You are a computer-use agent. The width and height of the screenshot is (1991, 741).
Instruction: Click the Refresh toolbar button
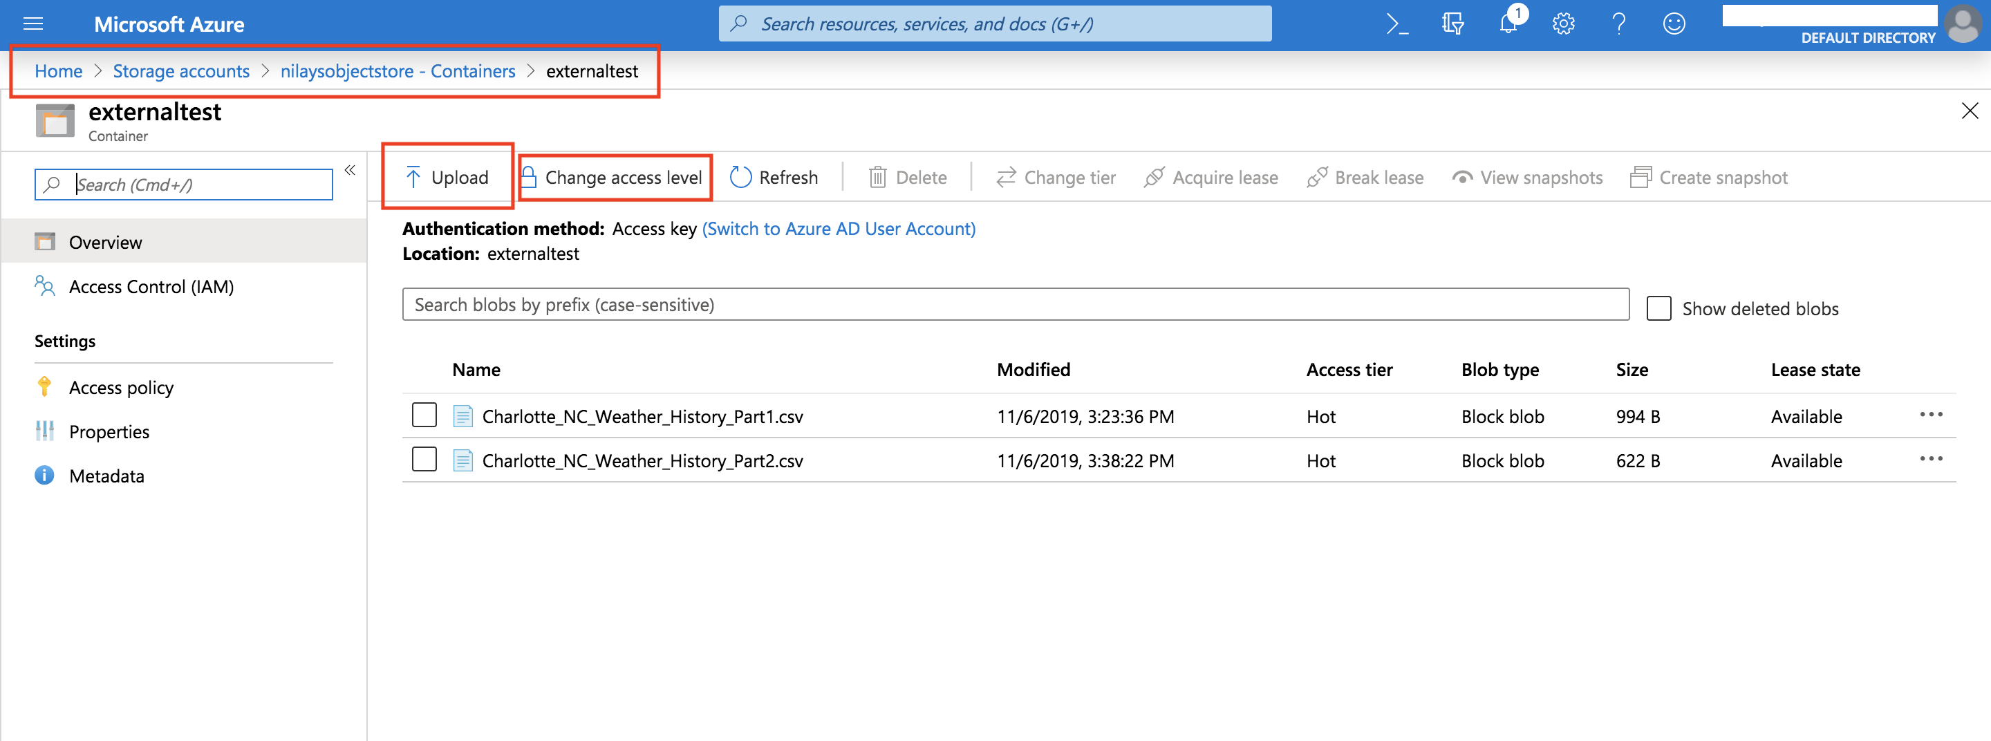pos(774,178)
